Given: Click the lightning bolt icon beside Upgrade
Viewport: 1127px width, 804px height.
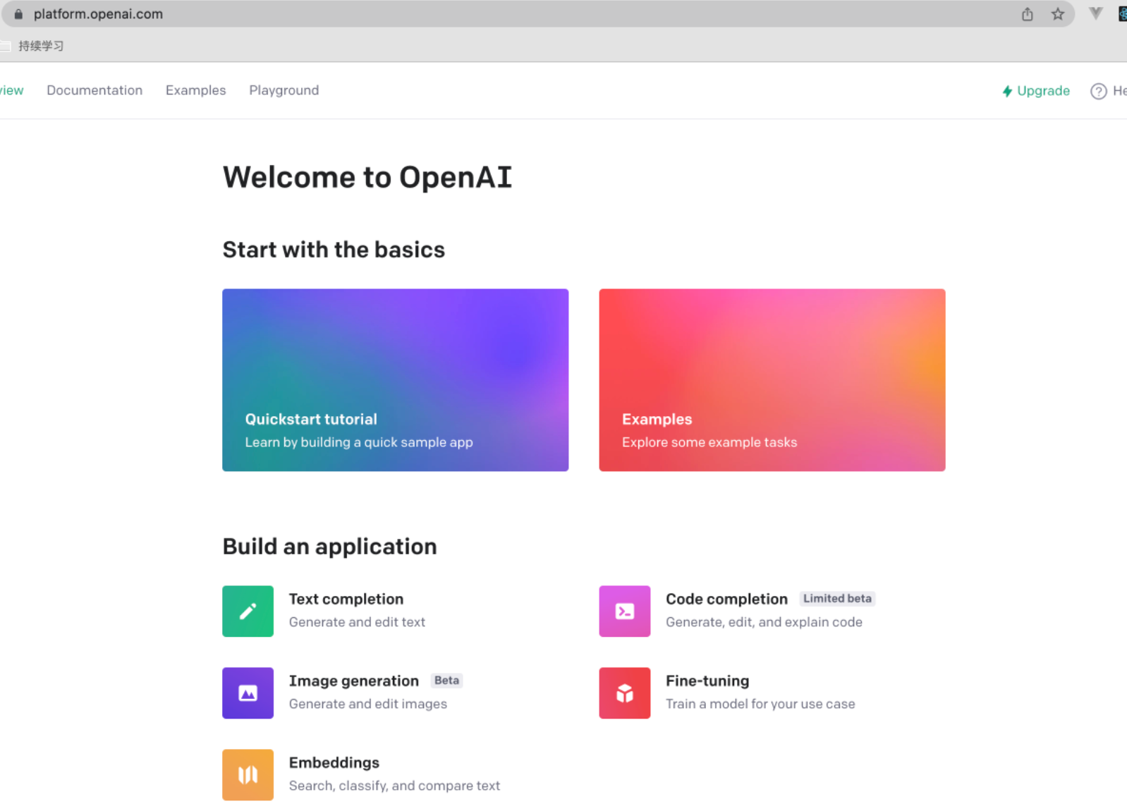Looking at the screenshot, I should tap(1007, 91).
